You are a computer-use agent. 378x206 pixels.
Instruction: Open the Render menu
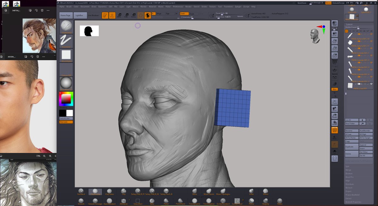pyautogui.click(x=188, y=7)
